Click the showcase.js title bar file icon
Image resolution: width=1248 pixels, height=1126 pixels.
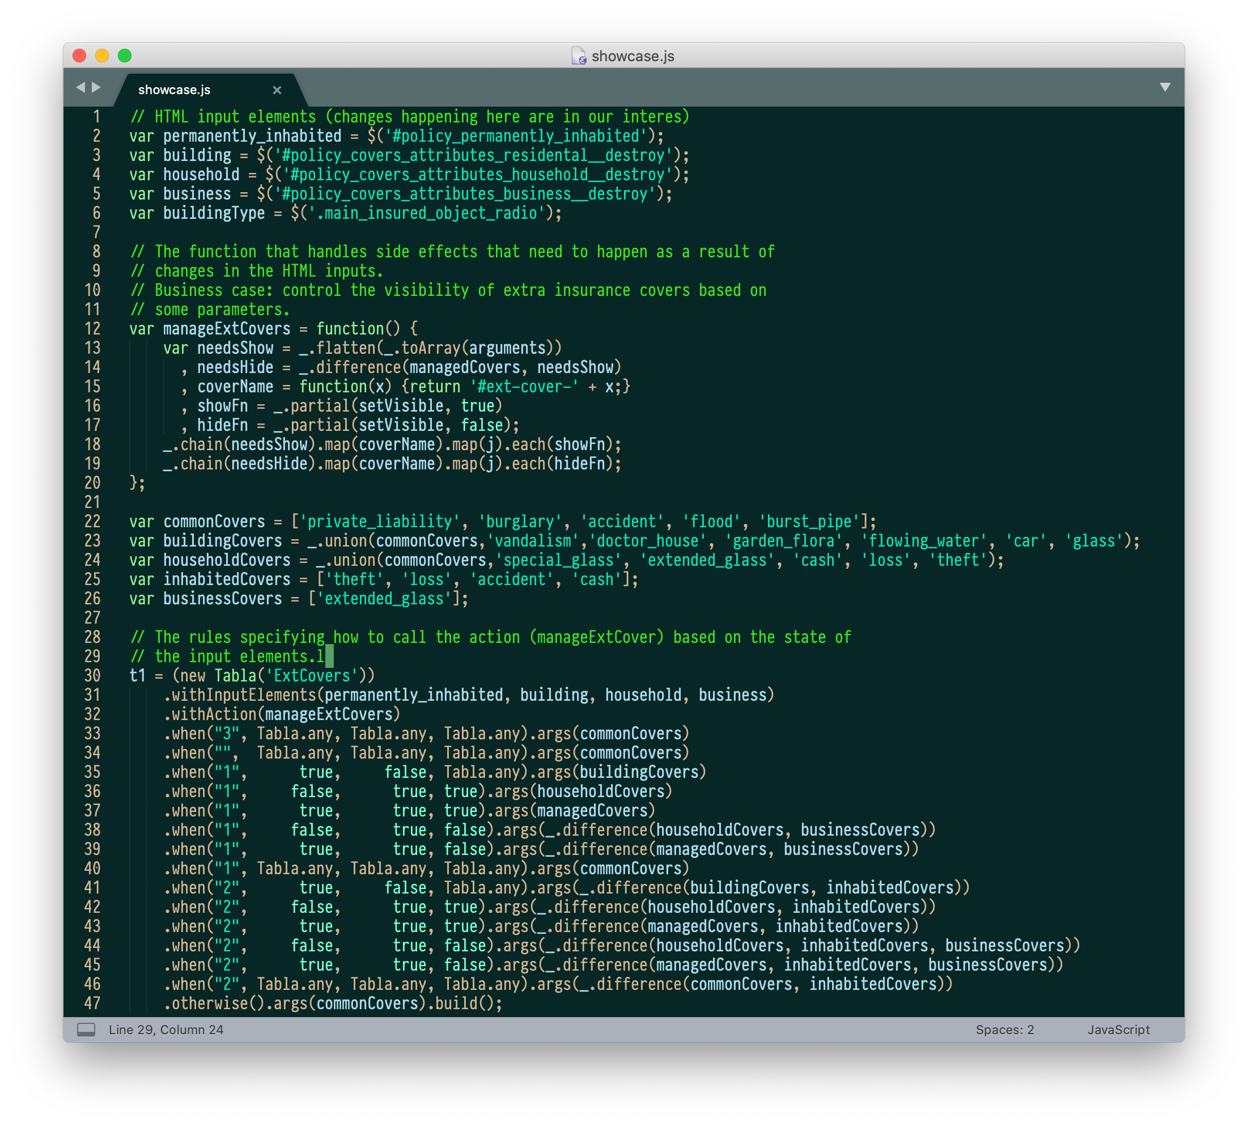coord(578,56)
